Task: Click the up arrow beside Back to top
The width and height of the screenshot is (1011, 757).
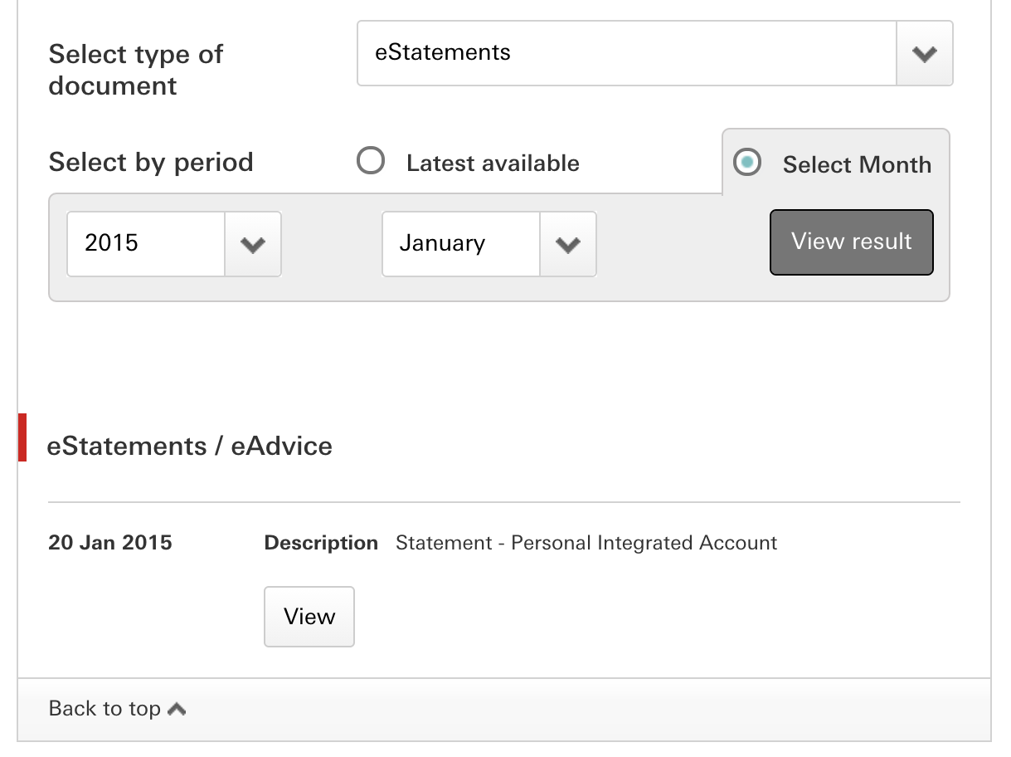Action: coord(177,709)
